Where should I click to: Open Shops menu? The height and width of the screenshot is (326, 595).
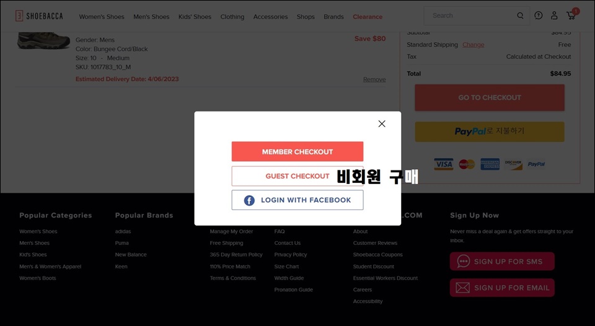[x=306, y=17]
